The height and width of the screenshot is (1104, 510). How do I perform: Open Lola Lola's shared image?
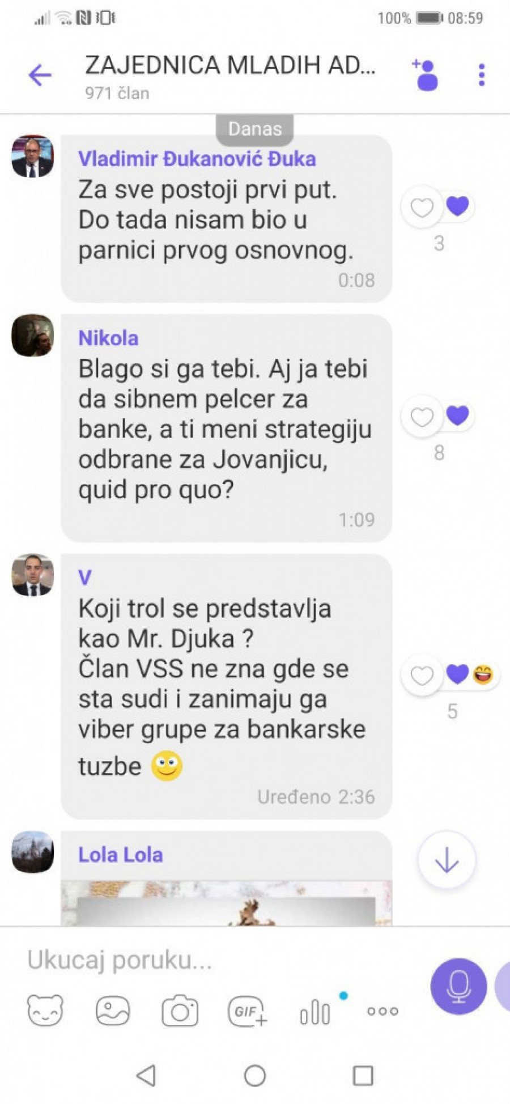point(227,903)
